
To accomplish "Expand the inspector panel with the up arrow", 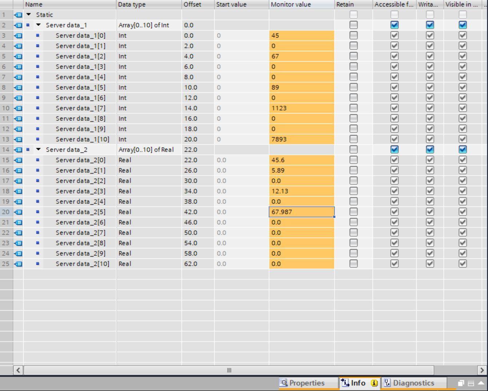I will tap(481, 383).
